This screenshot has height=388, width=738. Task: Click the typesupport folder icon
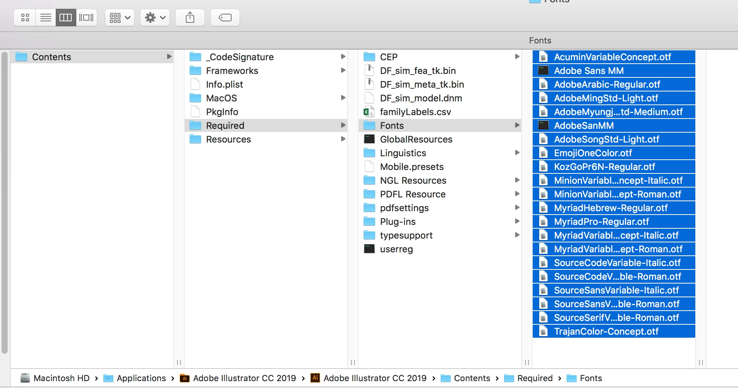coord(369,235)
